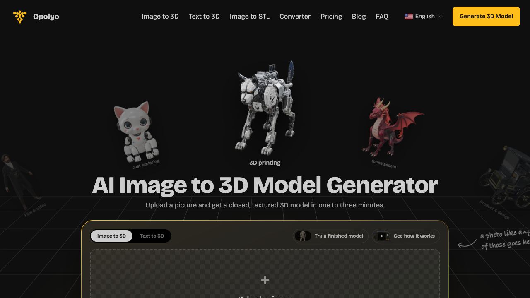This screenshot has height=298, width=530.
Task: Click the image upload drop area
Action: (265, 274)
